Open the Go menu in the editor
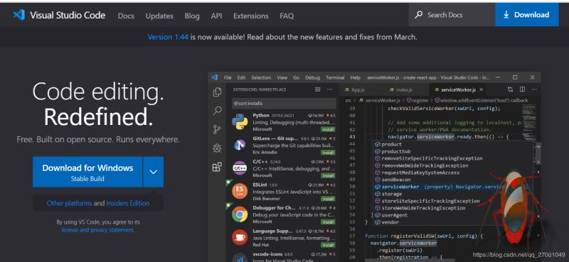Viewport: 569px width, 262px height. click(x=297, y=77)
